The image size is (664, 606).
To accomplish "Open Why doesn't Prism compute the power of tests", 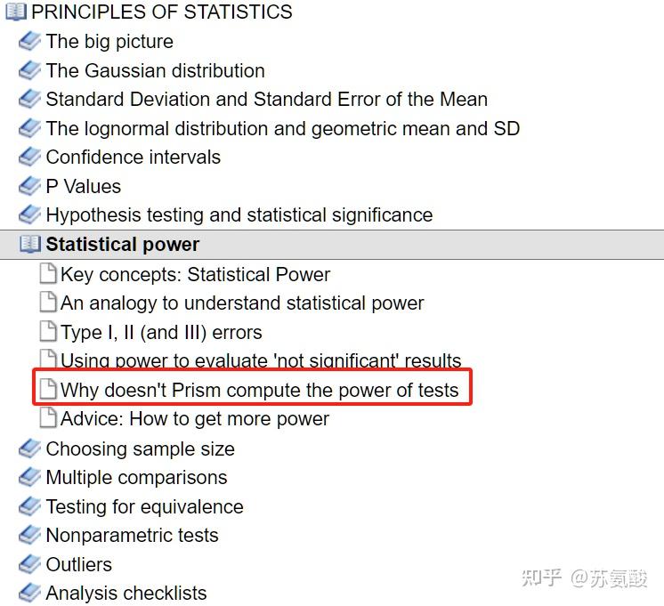I will (x=259, y=390).
